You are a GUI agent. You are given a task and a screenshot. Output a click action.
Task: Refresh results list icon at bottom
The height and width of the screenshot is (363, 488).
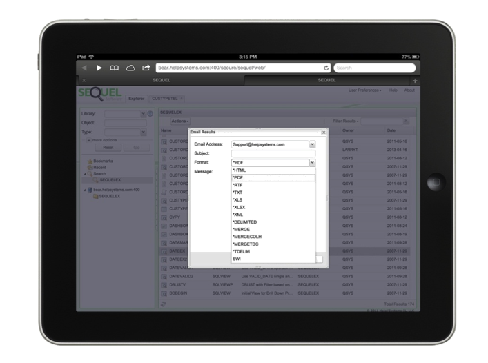coord(164,304)
